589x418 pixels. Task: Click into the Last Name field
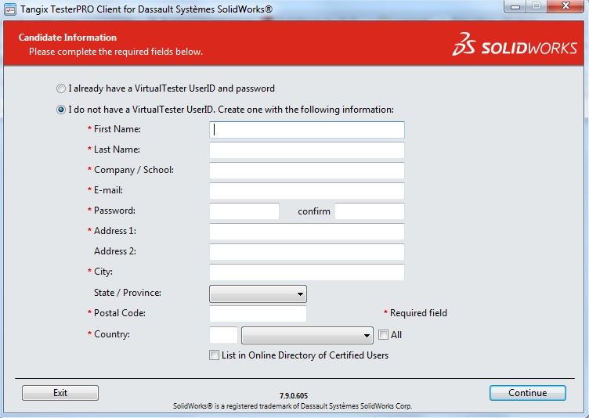[x=307, y=150]
